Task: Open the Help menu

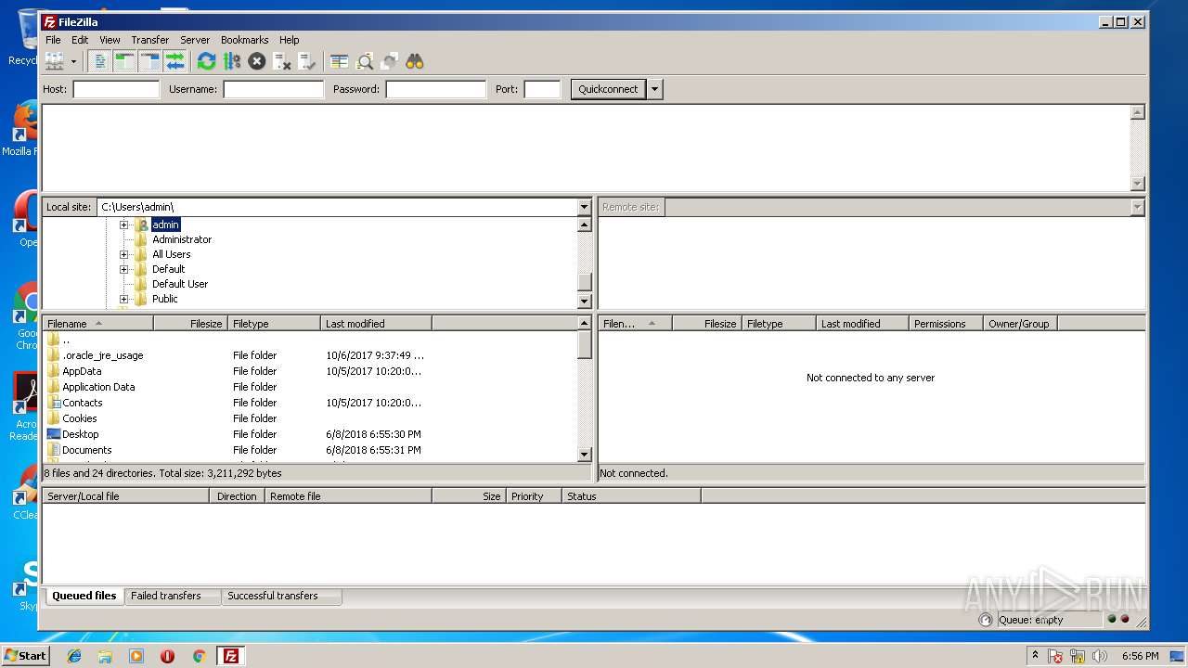Action: coord(289,40)
